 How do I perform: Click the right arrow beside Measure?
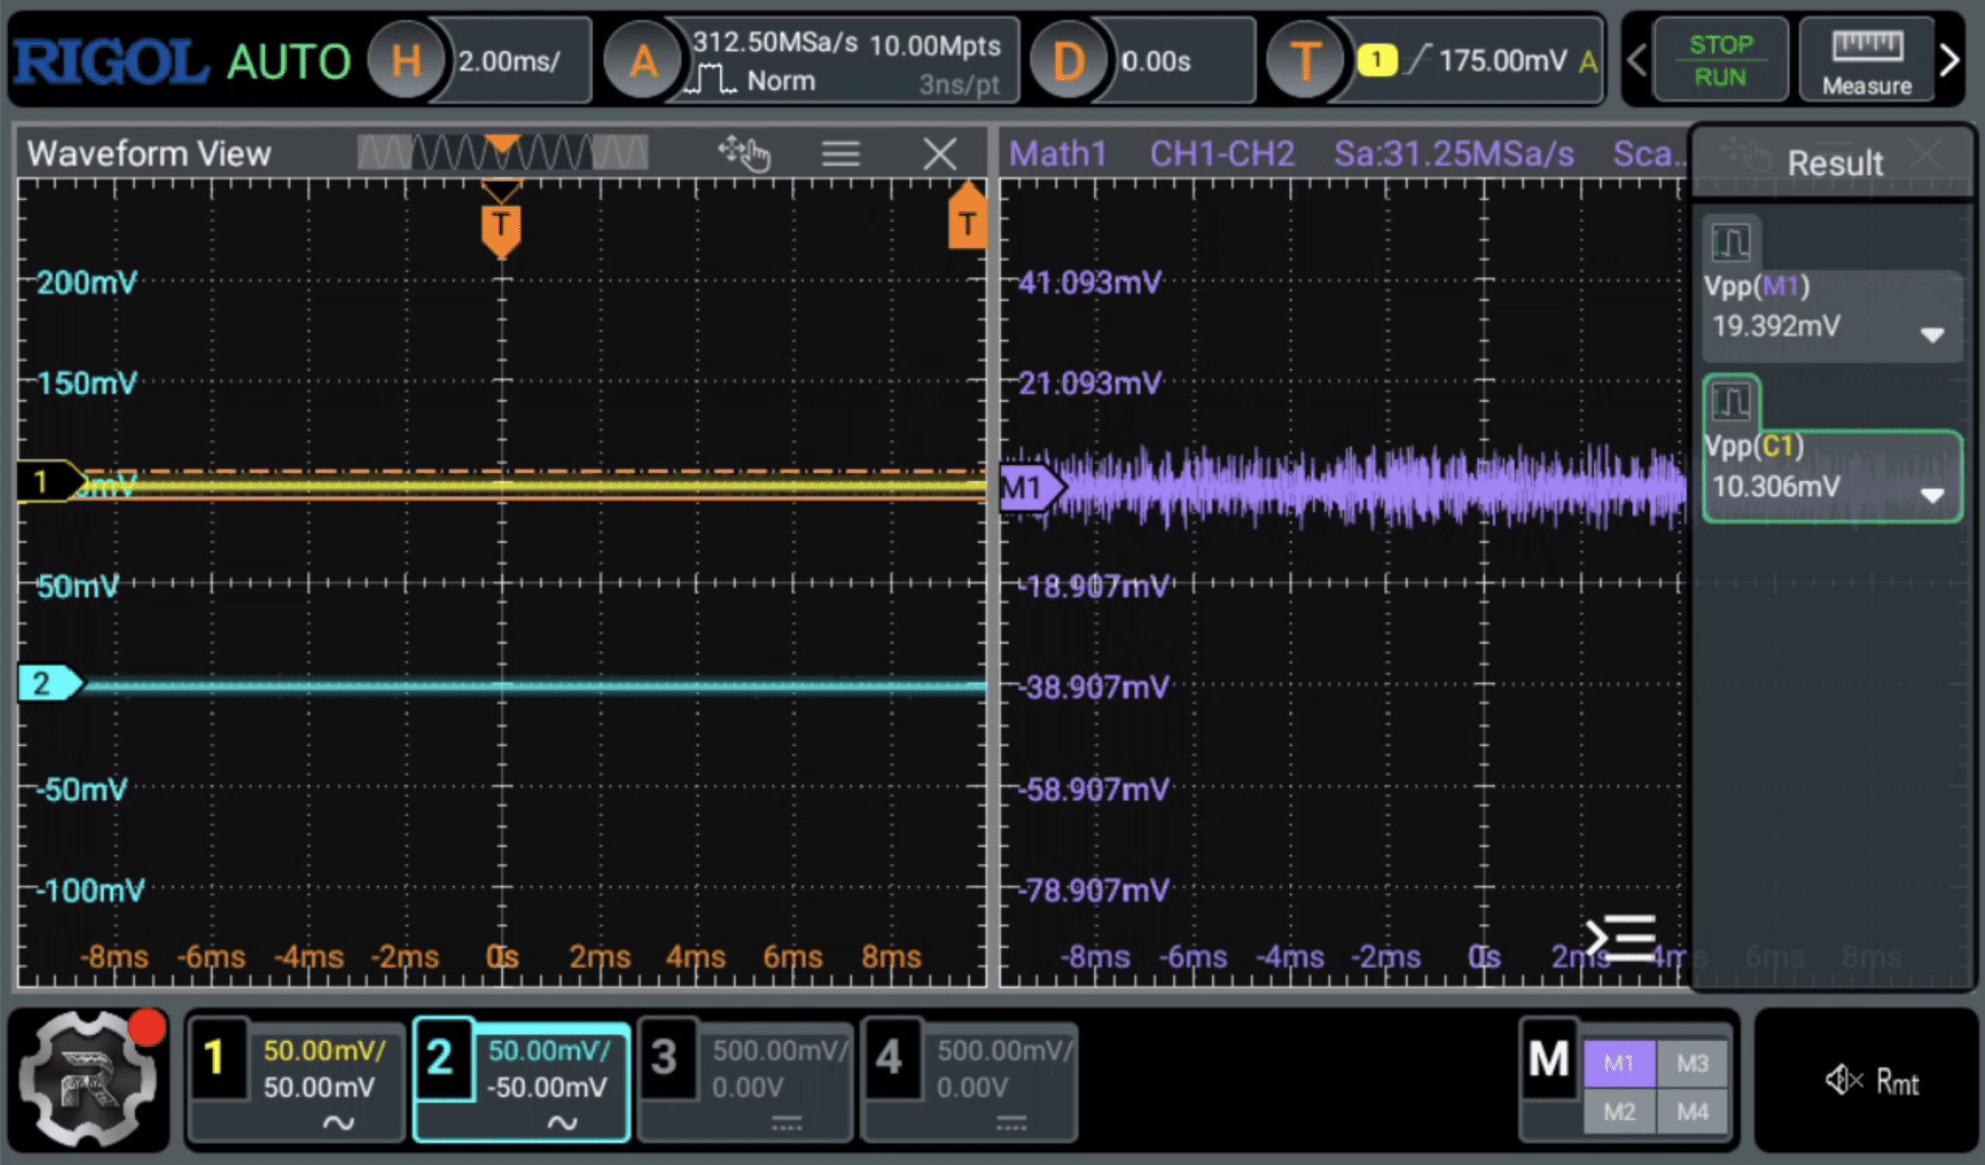(1949, 60)
